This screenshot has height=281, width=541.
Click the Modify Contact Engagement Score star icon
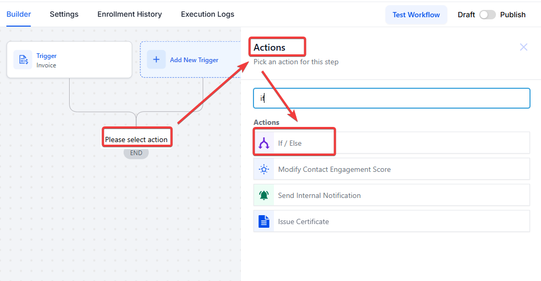264,169
